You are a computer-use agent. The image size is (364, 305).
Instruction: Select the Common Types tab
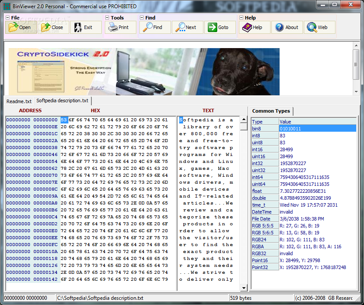click(x=271, y=111)
